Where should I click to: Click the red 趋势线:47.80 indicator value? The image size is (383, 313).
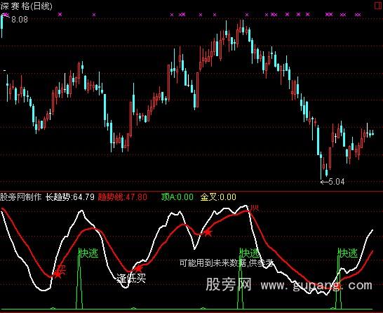122,197
